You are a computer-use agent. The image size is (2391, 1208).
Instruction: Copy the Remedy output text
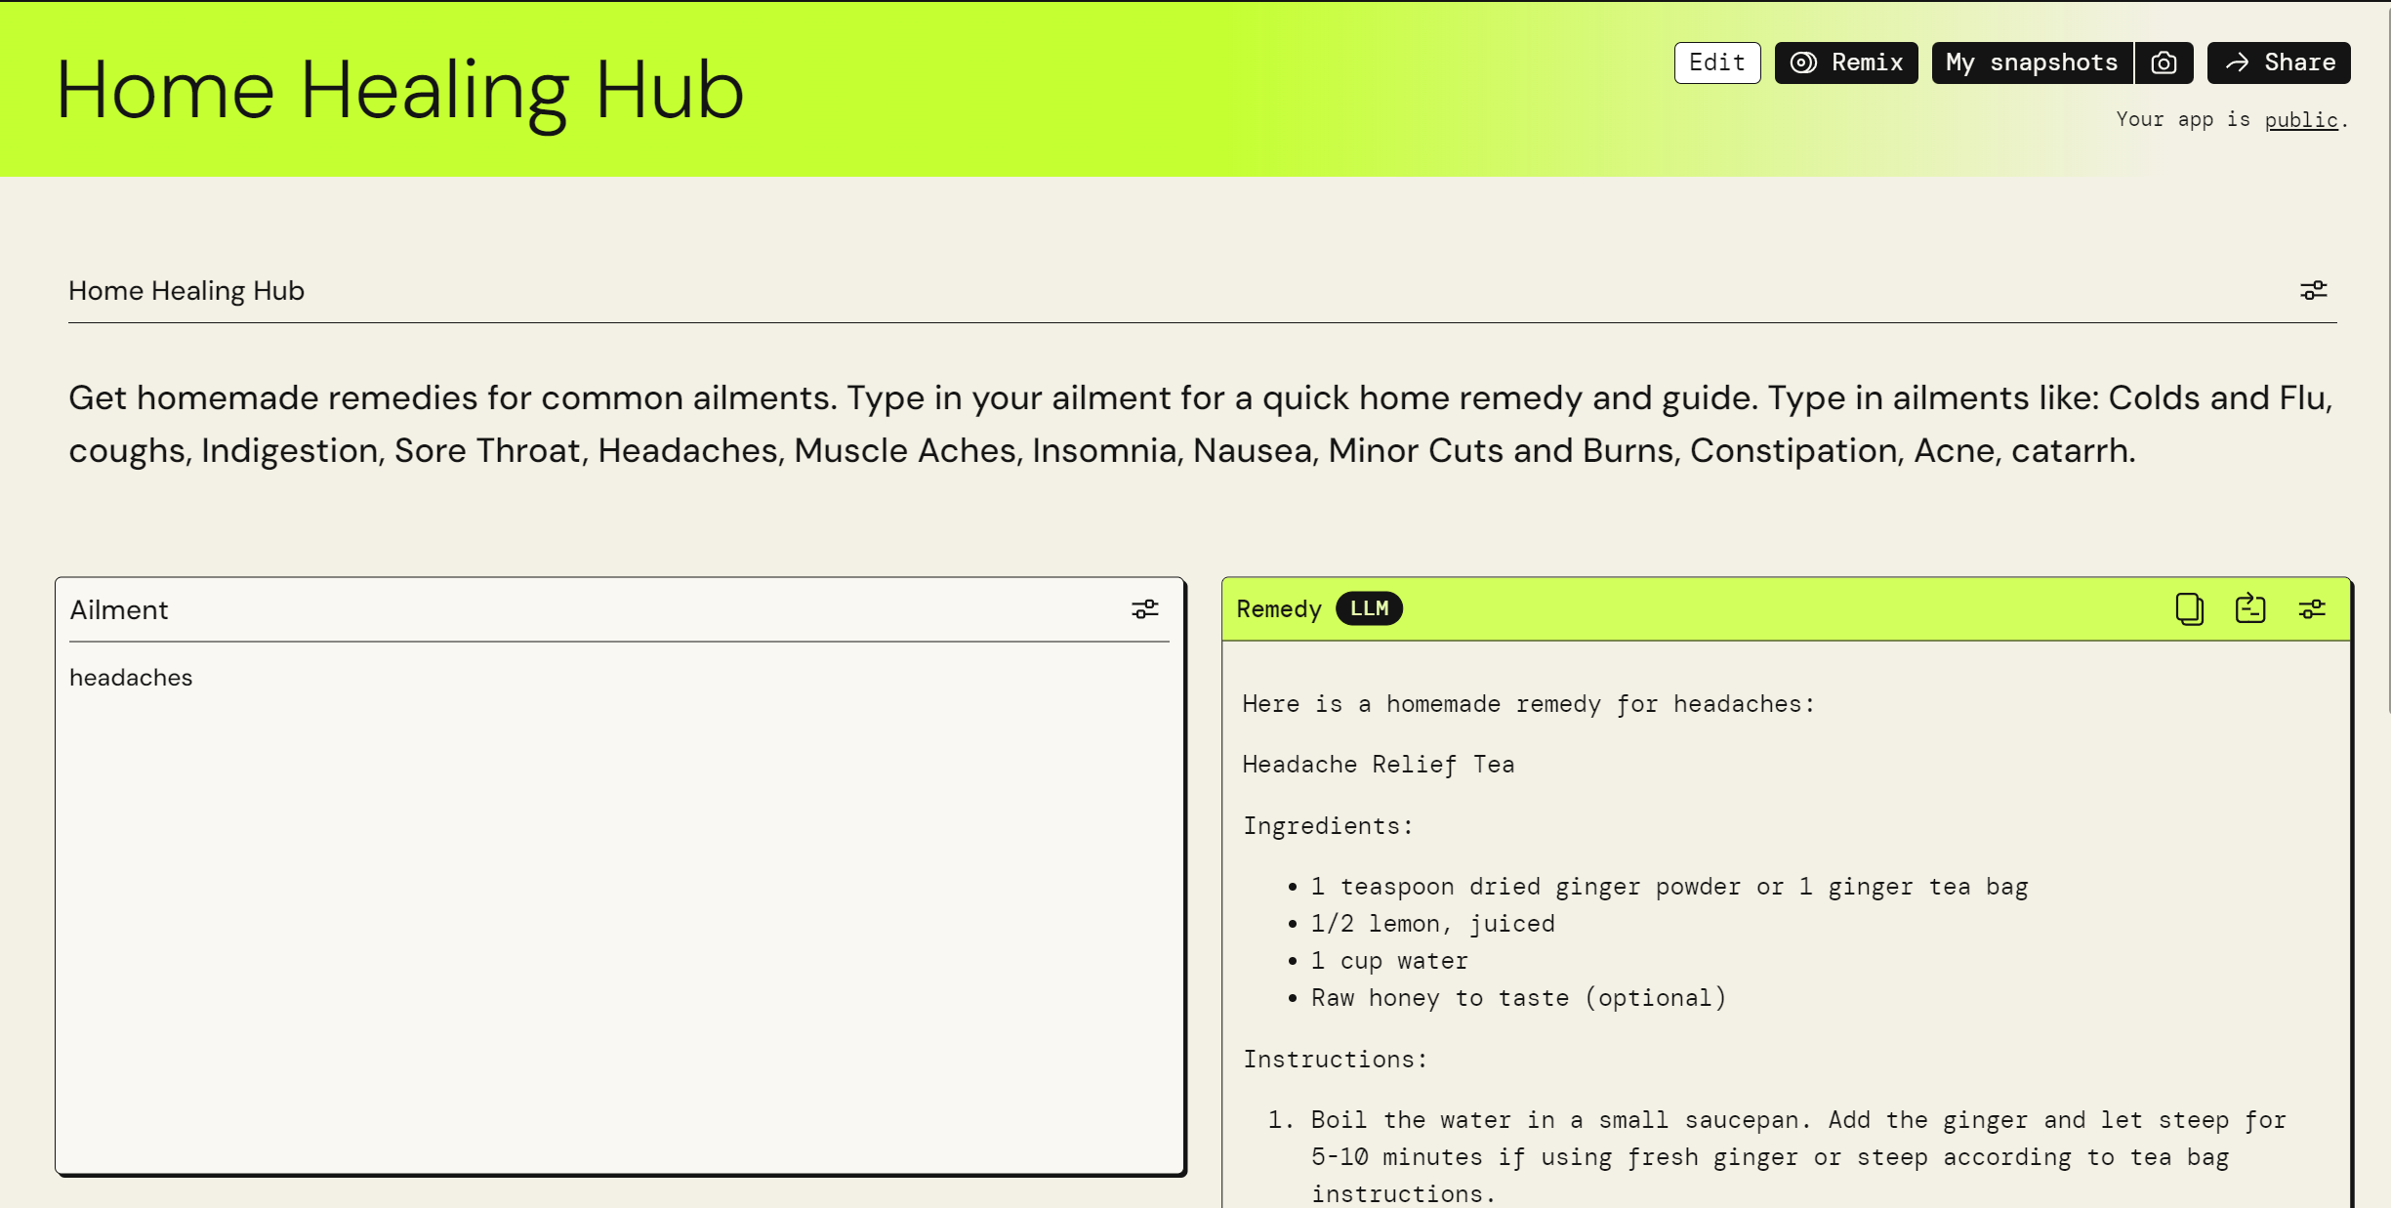(2189, 608)
